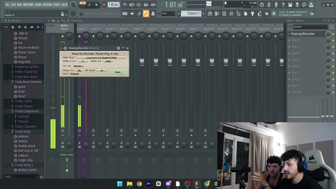This screenshot has height=189, width=336.
Task: Open the audio editor scissors icon
Action: click(269, 5)
